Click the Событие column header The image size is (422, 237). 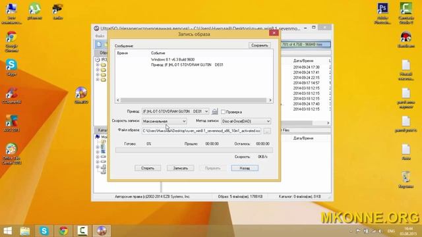click(158, 53)
